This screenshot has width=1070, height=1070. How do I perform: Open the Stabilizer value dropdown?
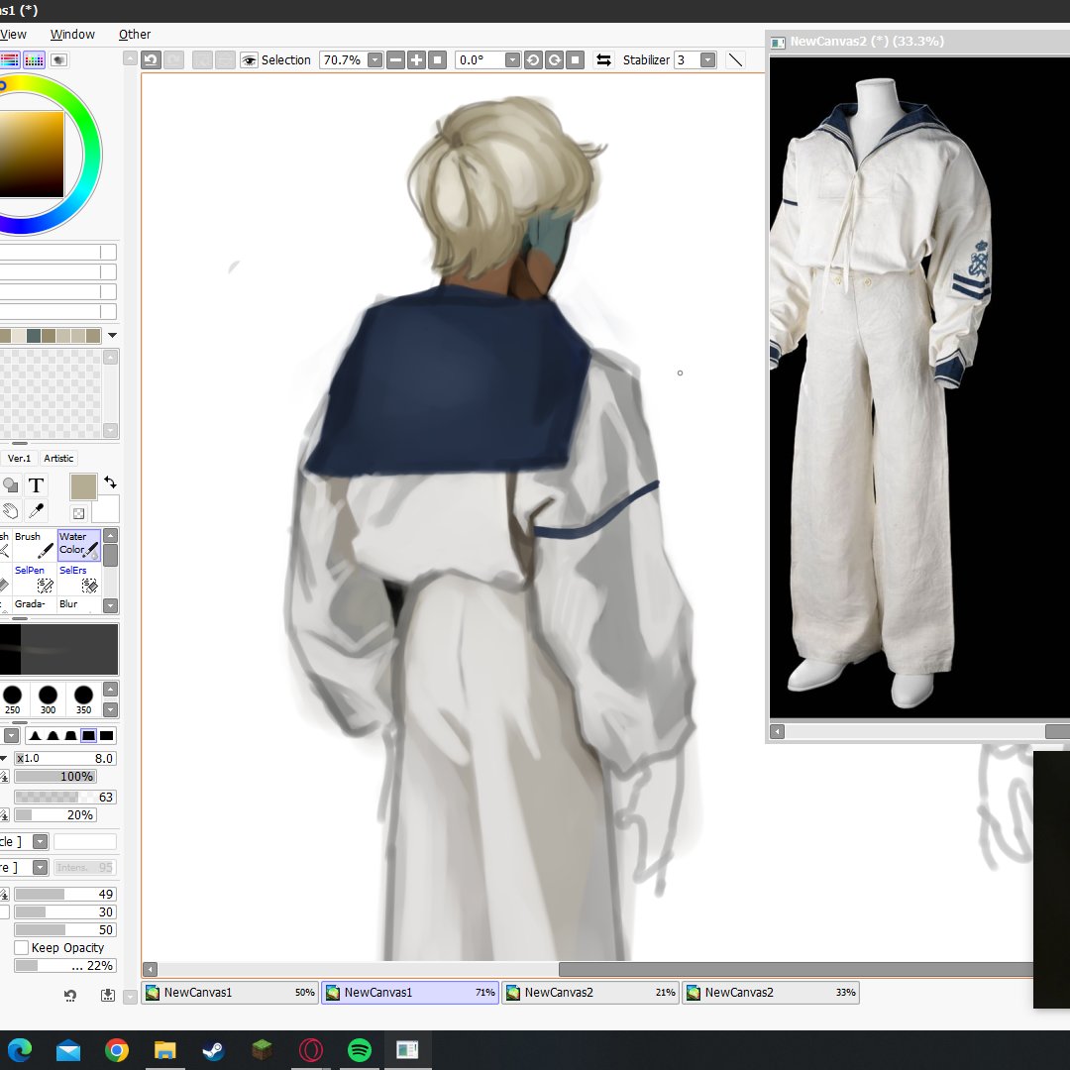click(x=707, y=60)
